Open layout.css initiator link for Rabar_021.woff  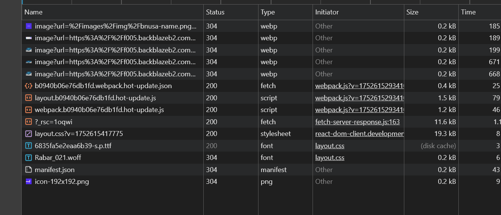(330, 158)
